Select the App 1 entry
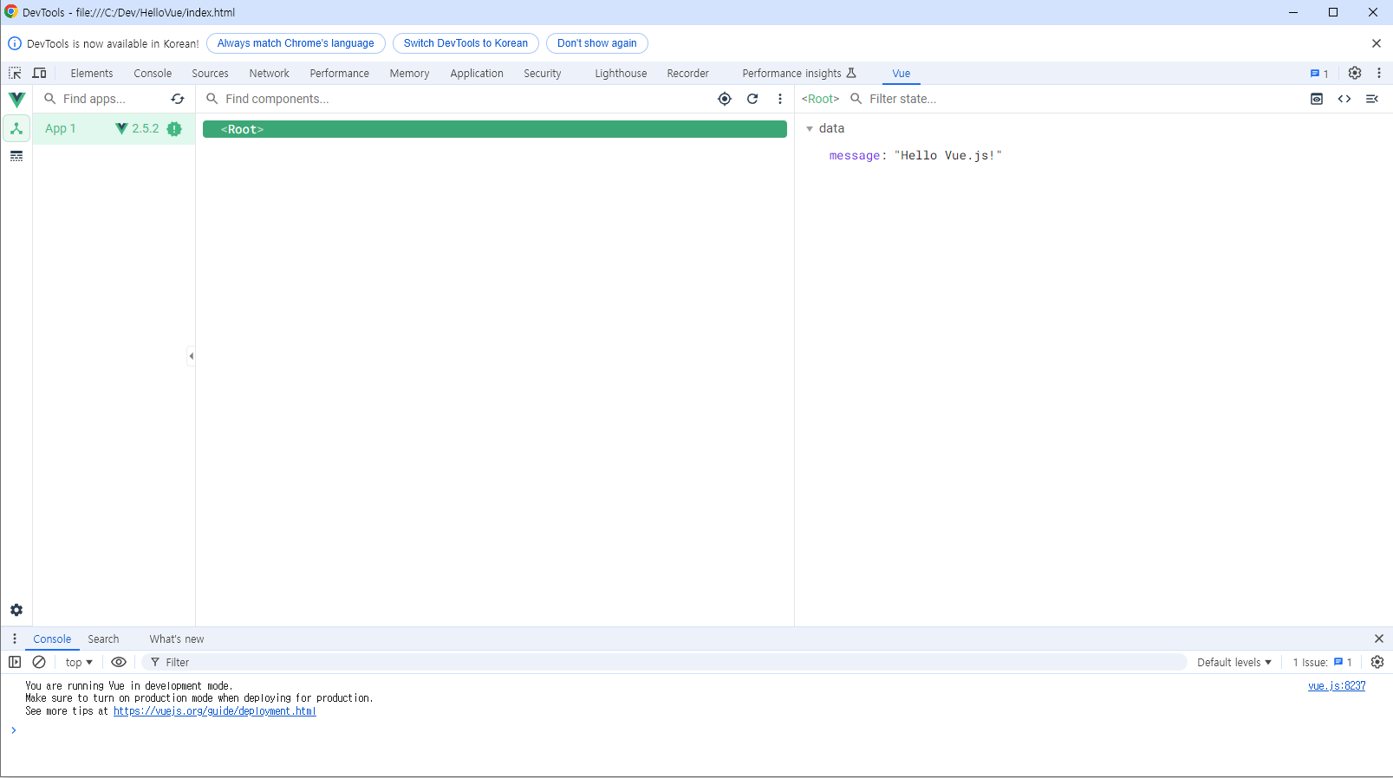 [114, 128]
